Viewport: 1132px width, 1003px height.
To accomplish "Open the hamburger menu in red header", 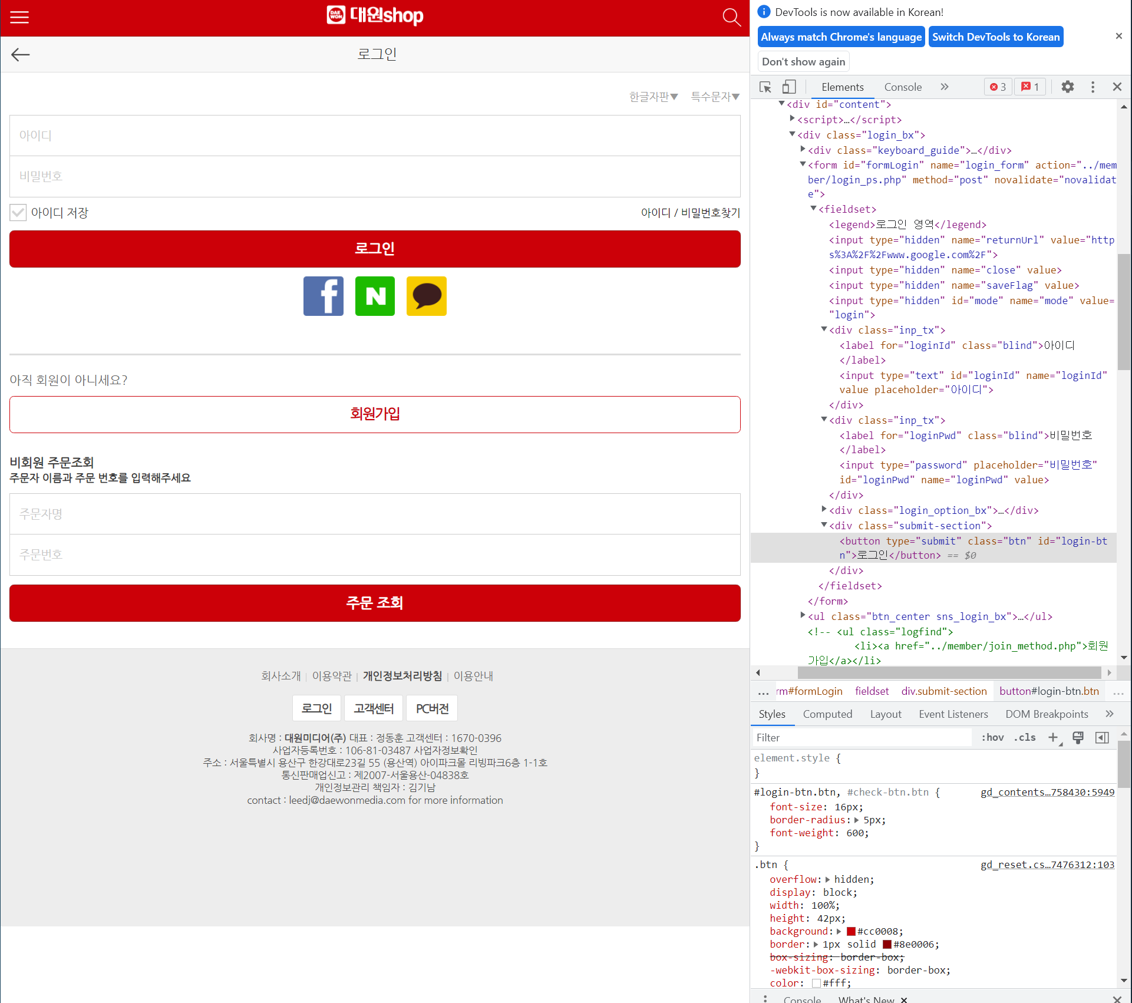I will click(x=19, y=17).
